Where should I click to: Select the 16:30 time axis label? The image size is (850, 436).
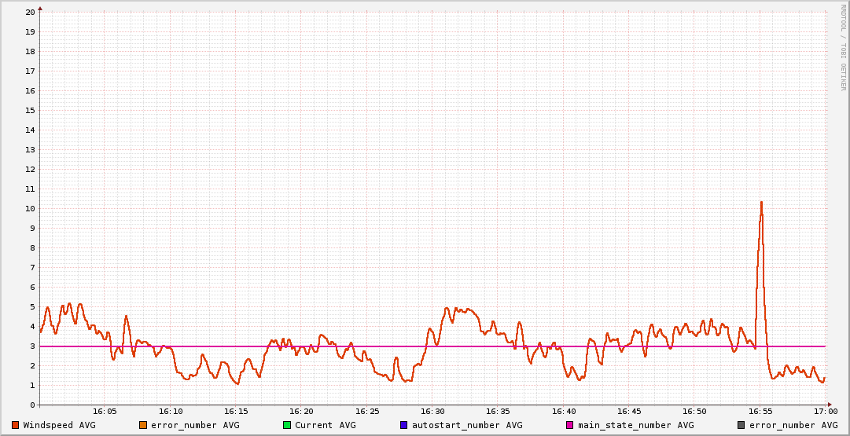click(x=432, y=411)
